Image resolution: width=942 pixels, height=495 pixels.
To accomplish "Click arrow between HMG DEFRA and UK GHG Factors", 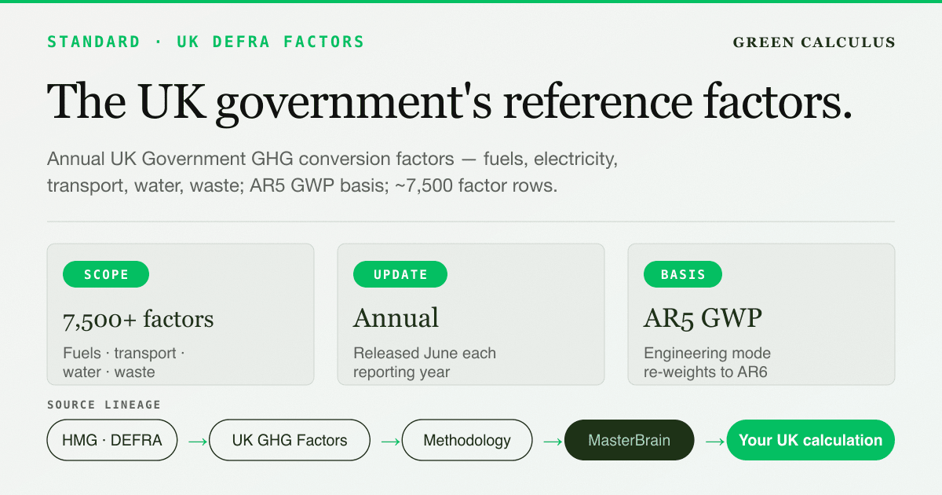I will tap(198, 442).
